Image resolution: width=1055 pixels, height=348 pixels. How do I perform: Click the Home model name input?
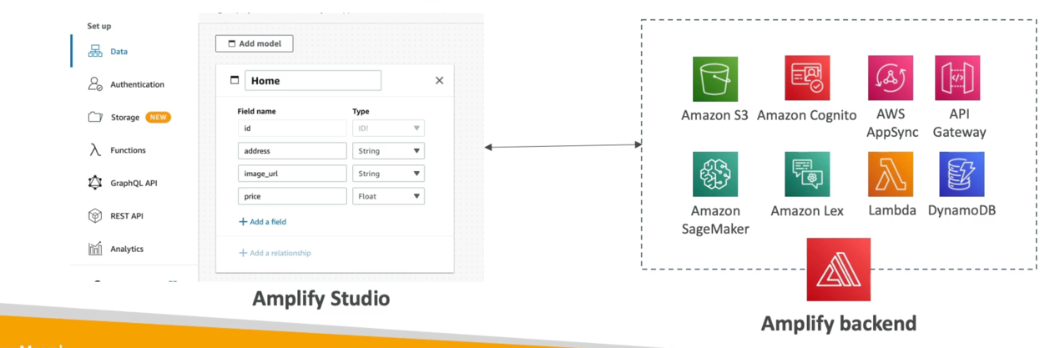312,81
